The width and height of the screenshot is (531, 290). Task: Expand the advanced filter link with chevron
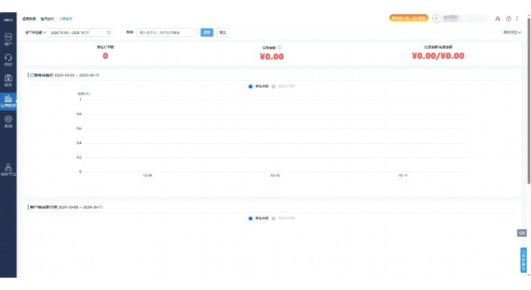coord(512,32)
